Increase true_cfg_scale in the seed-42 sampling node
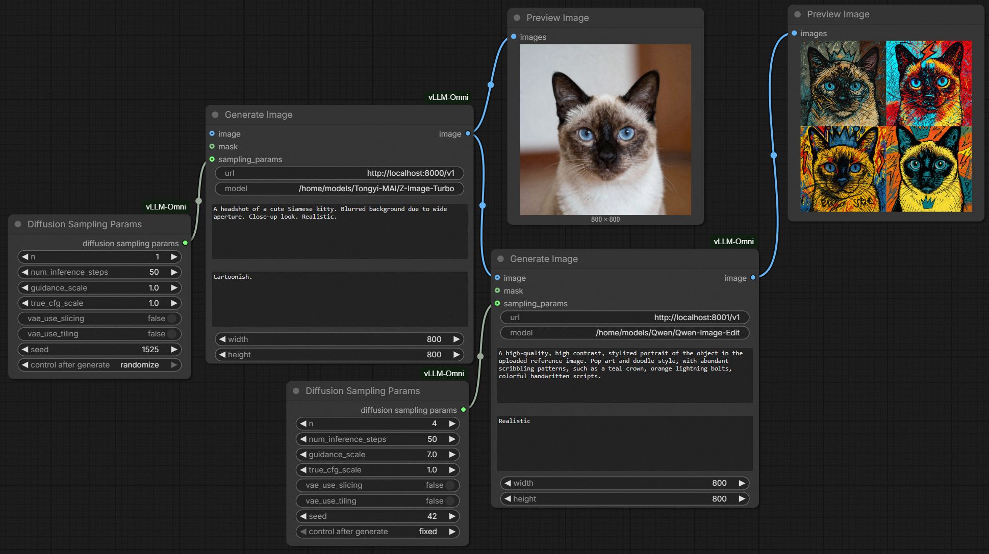The width and height of the screenshot is (989, 554). click(452, 470)
